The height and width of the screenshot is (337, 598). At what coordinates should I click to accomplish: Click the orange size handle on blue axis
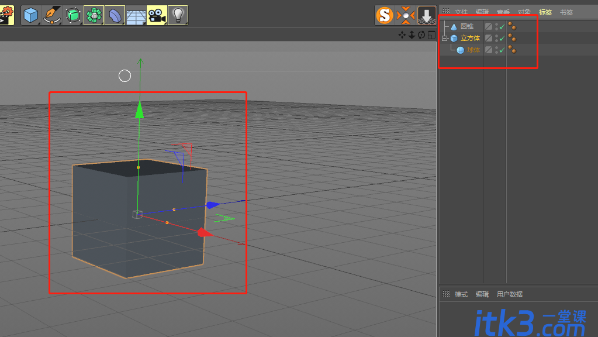pyautogui.click(x=174, y=209)
